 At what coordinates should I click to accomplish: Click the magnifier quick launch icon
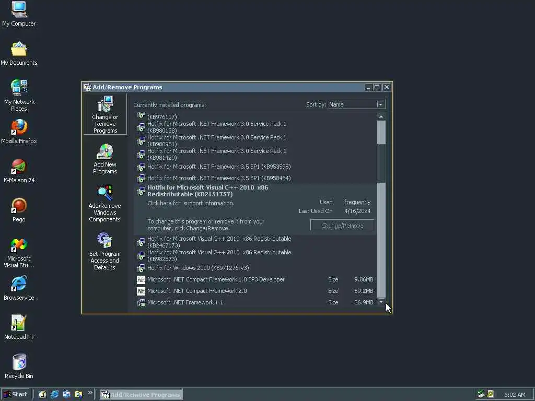click(x=78, y=395)
